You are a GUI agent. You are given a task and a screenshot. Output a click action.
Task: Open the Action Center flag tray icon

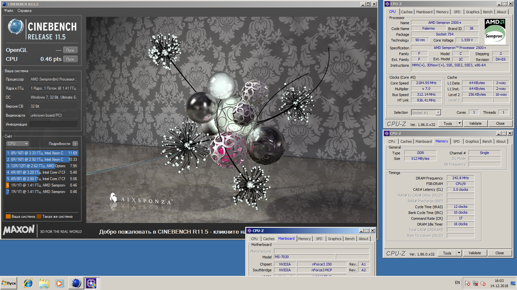(x=468, y=283)
